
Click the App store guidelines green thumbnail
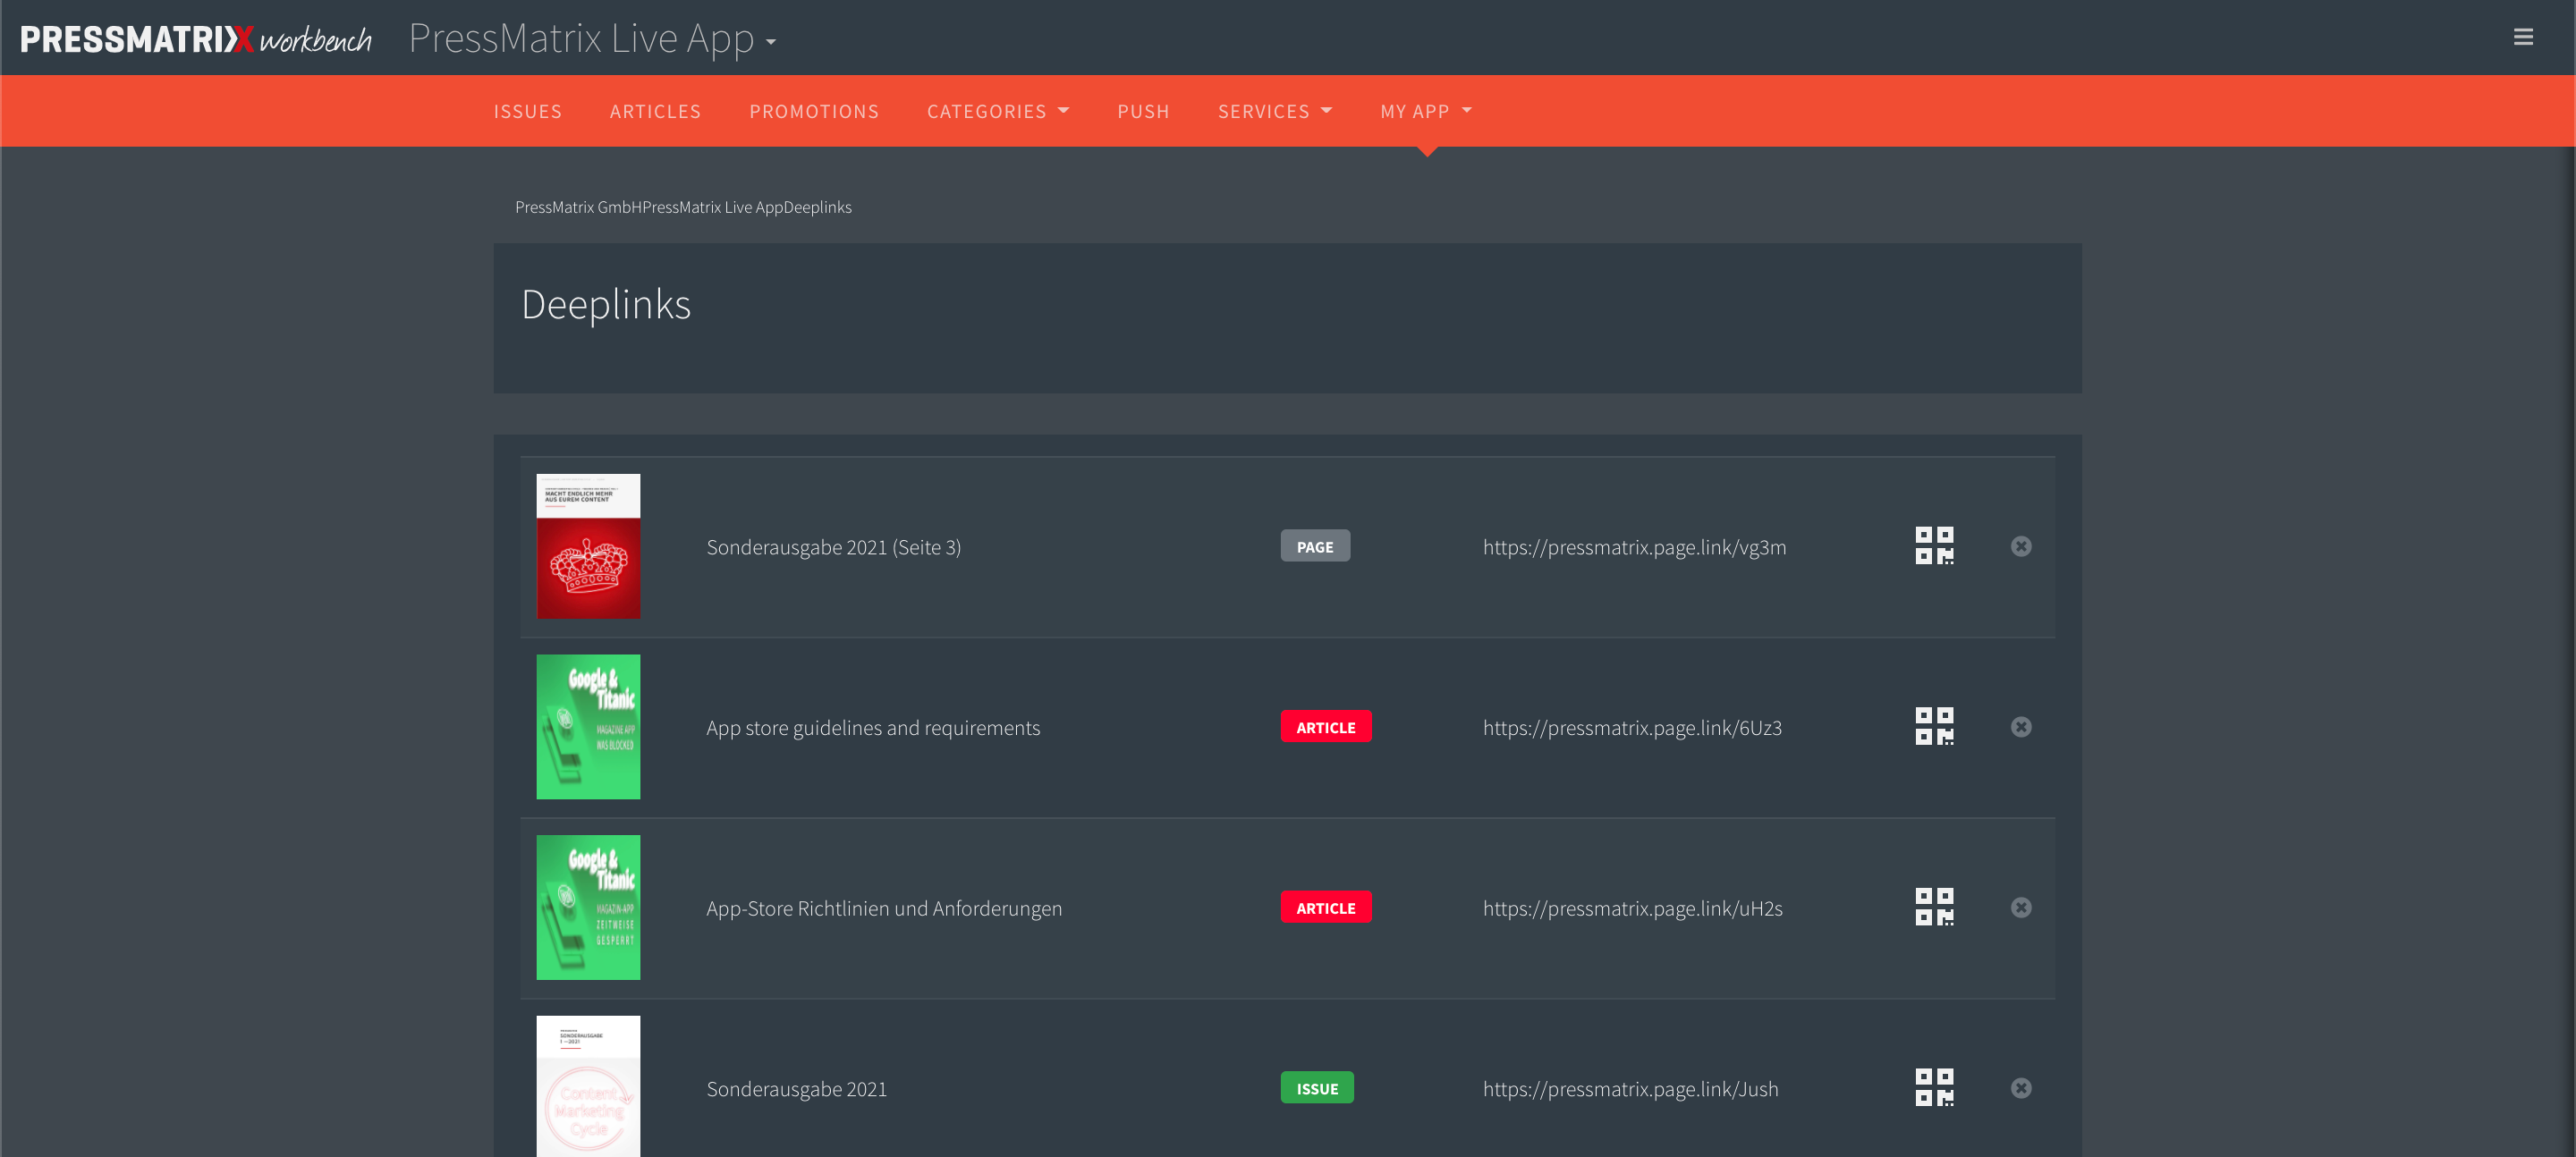tap(588, 727)
